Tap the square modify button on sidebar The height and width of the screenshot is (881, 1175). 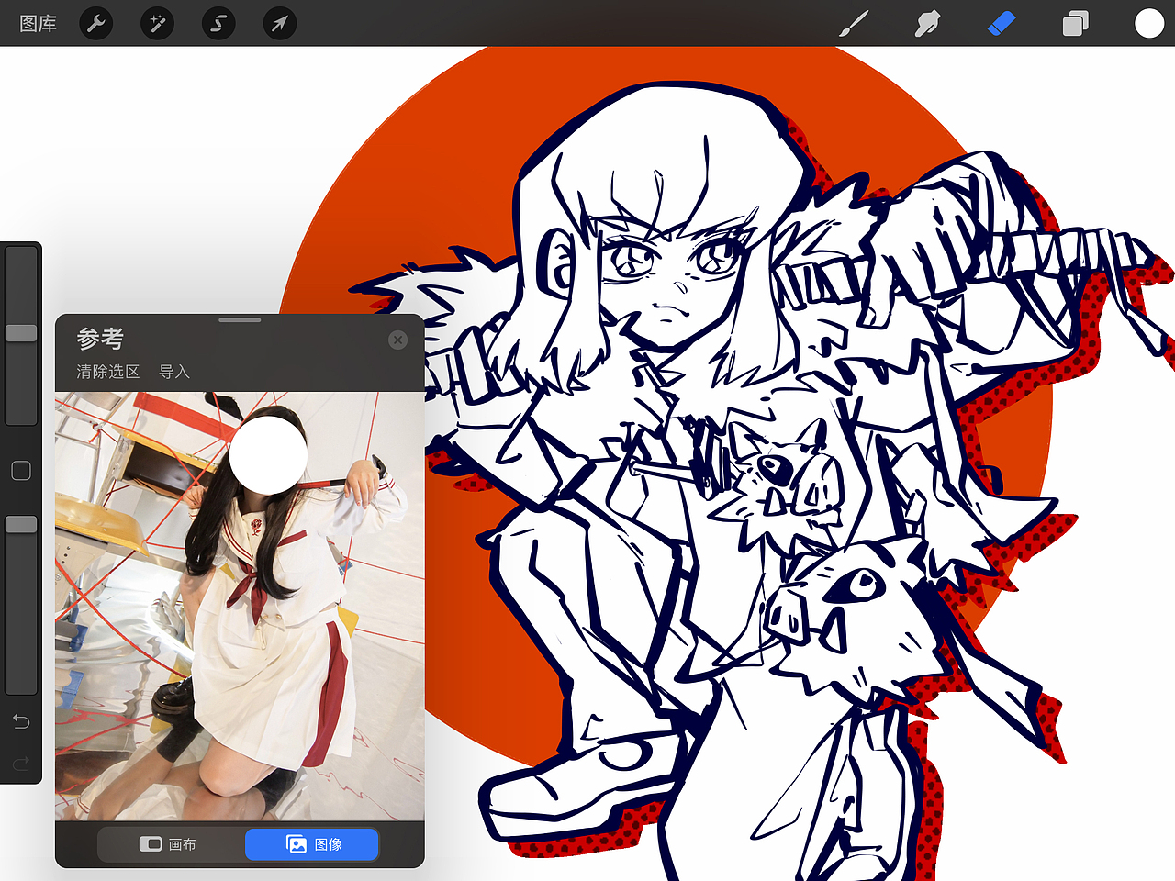coord(21,471)
